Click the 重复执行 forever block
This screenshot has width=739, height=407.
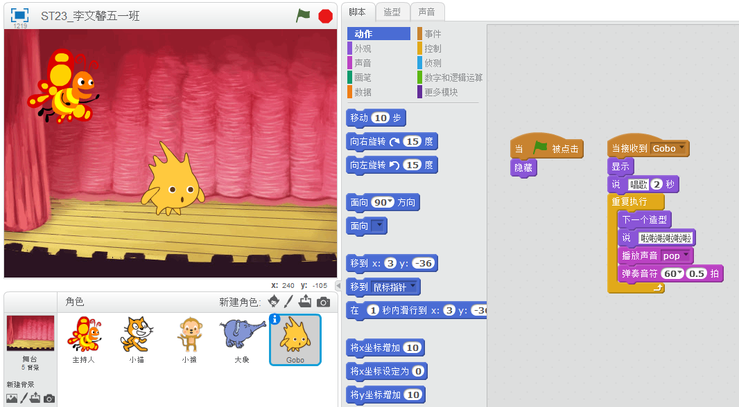click(636, 202)
